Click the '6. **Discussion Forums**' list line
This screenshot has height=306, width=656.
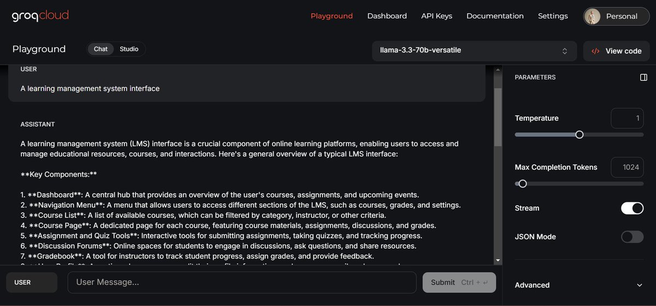(218, 246)
